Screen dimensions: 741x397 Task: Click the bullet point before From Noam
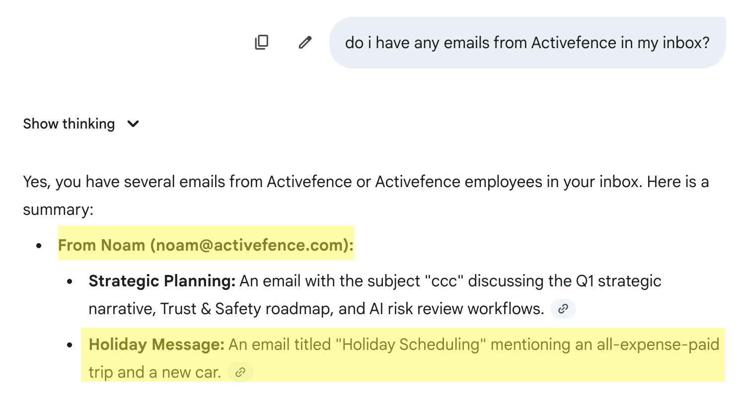click(39, 246)
